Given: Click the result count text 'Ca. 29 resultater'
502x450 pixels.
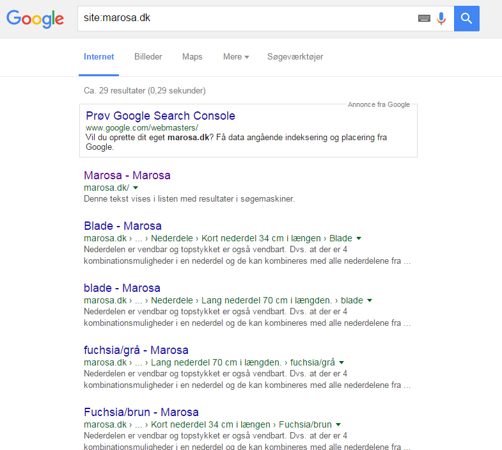Looking at the screenshot, I should (x=114, y=91).
